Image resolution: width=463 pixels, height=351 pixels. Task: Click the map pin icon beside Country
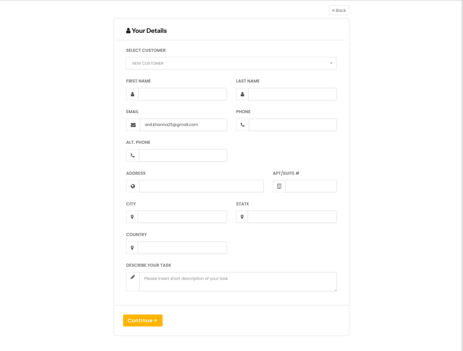132,248
